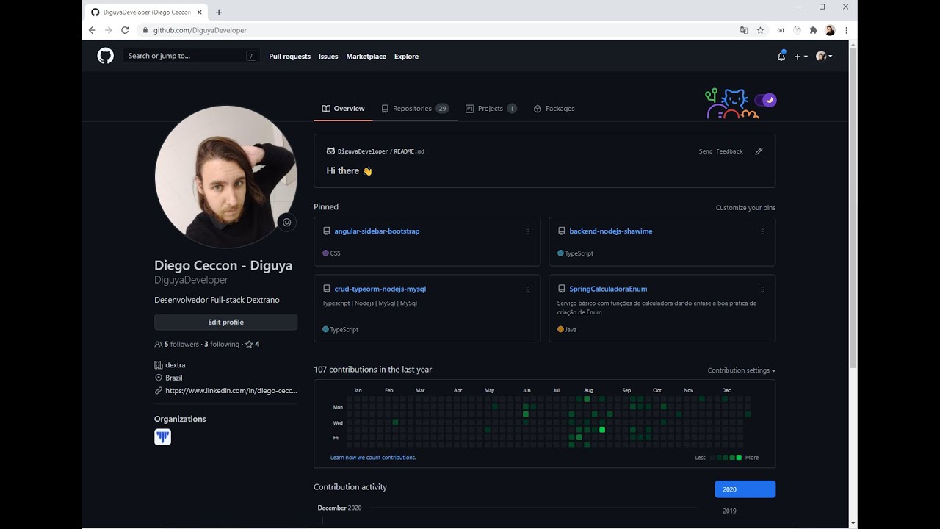Image resolution: width=940 pixels, height=529 pixels.
Task: Open the notifications bell
Action: [781, 56]
